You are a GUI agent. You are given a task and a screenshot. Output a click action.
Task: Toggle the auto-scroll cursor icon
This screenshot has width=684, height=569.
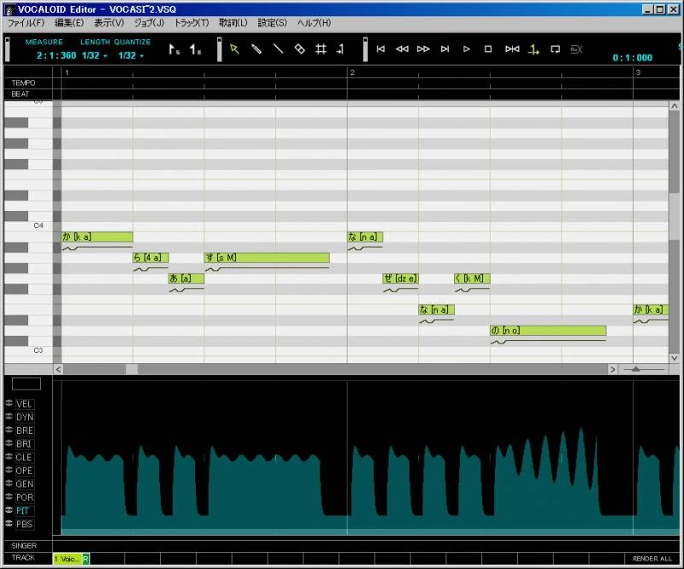pos(534,50)
